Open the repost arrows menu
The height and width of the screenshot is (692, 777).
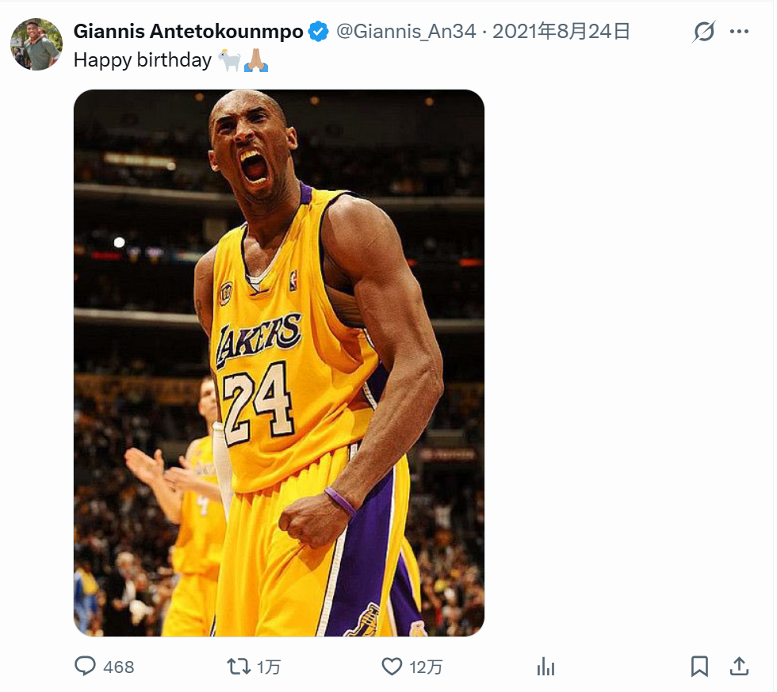point(239,667)
